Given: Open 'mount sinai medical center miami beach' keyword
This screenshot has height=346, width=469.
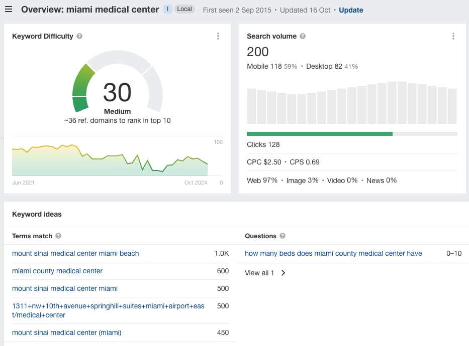Looking at the screenshot, I should (x=75, y=253).
